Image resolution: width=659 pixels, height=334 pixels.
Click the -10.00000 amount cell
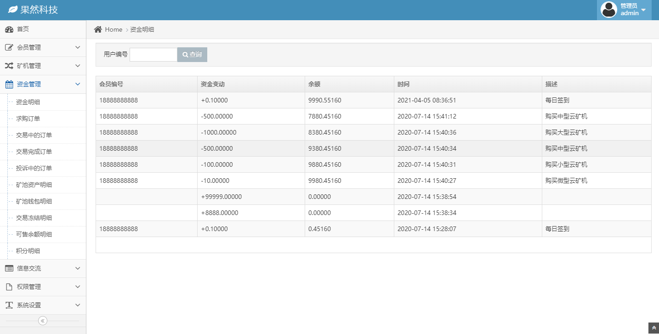point(251,181)
